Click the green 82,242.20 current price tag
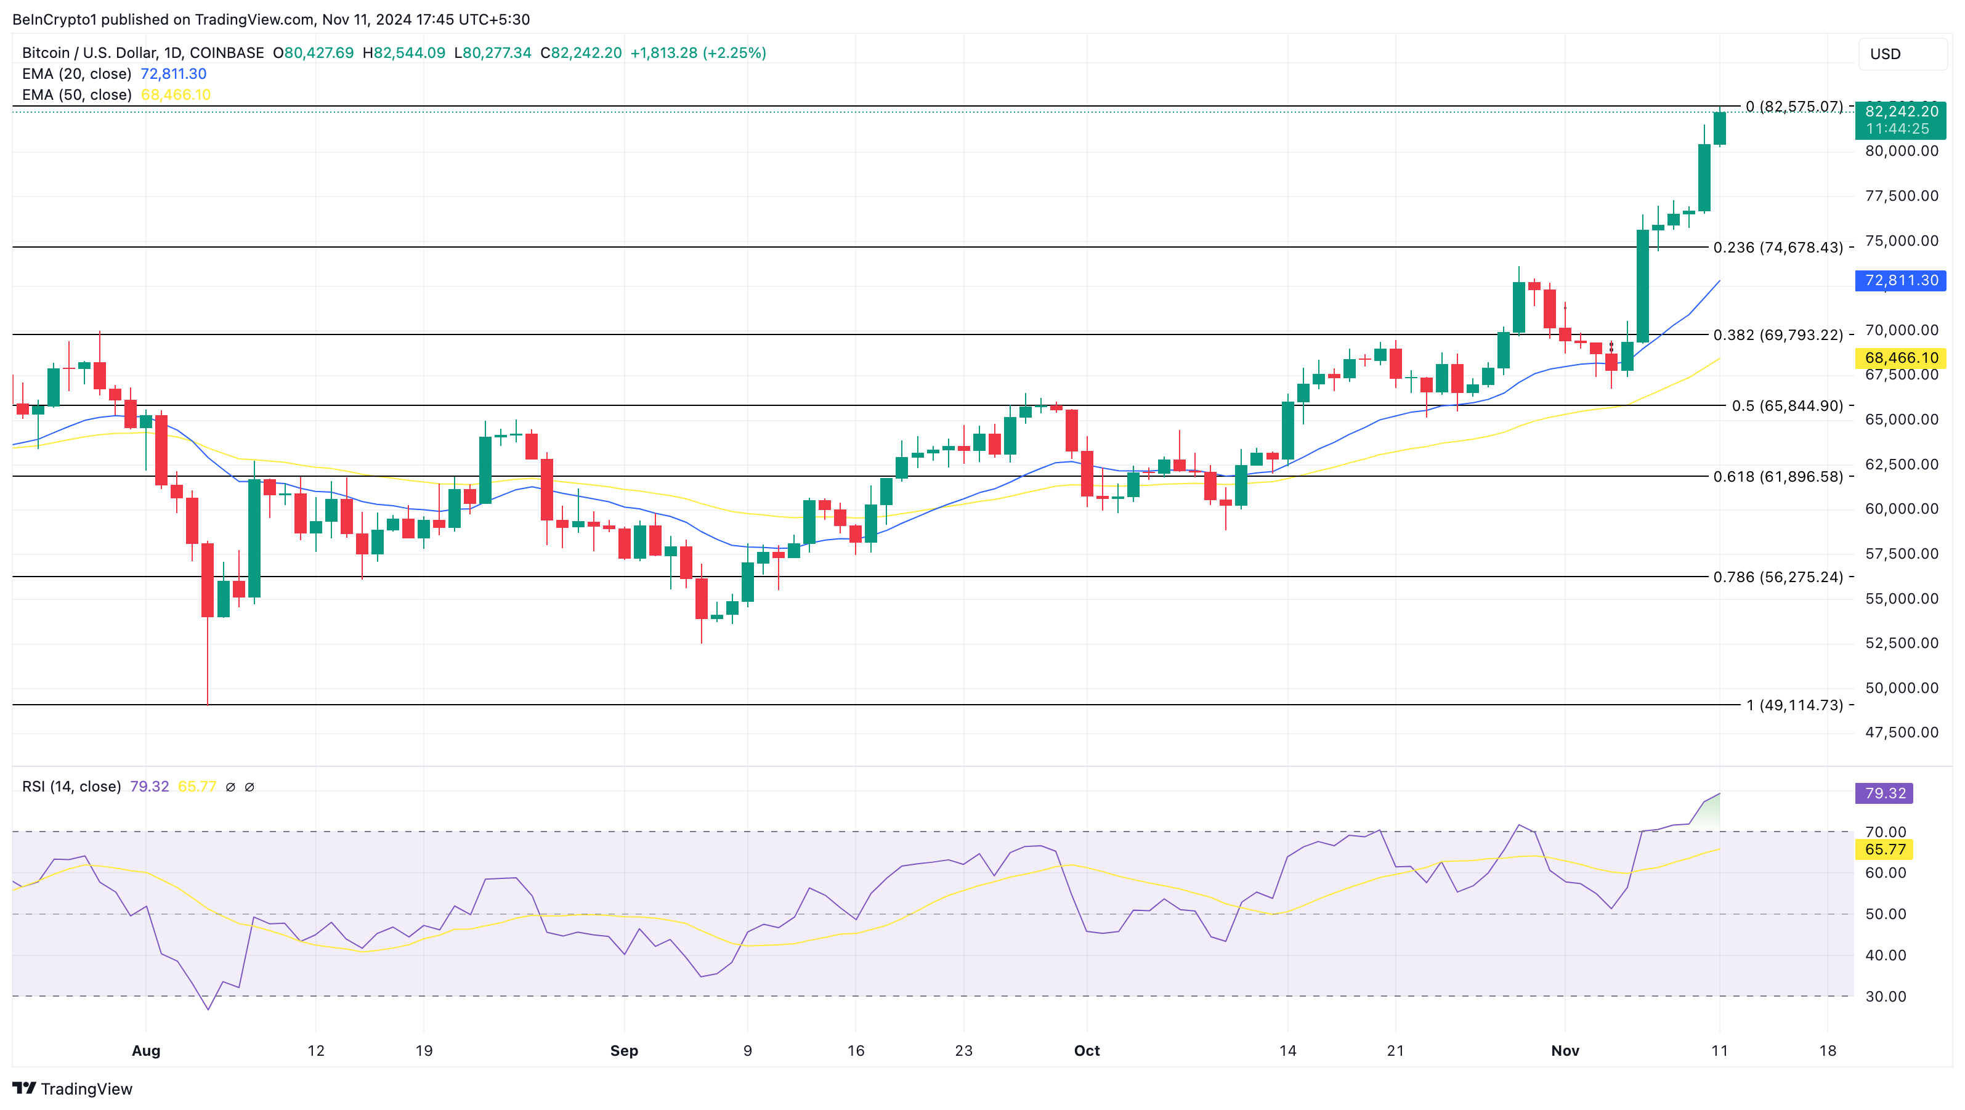 [x=1900, y=120]
